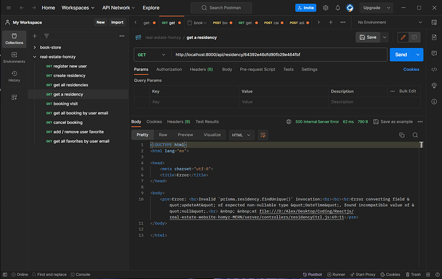
Task: Click the notifications bell icon
Action: pos(338,8)
